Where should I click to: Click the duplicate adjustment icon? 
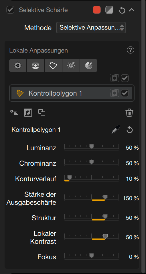pos(42,113)
